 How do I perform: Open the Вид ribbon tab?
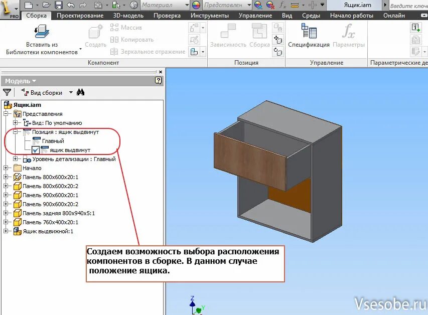pyautogui.click(x=287, y=16)
